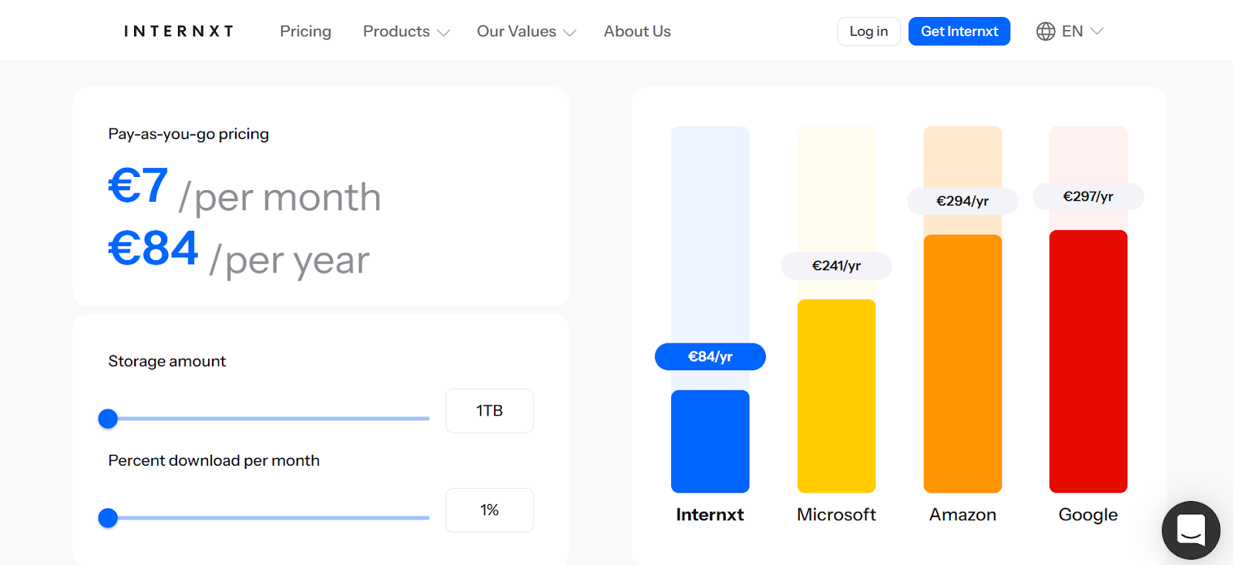Go to About Us
The height and width of the screenshot is (565, 1233).
pos(637,32)
